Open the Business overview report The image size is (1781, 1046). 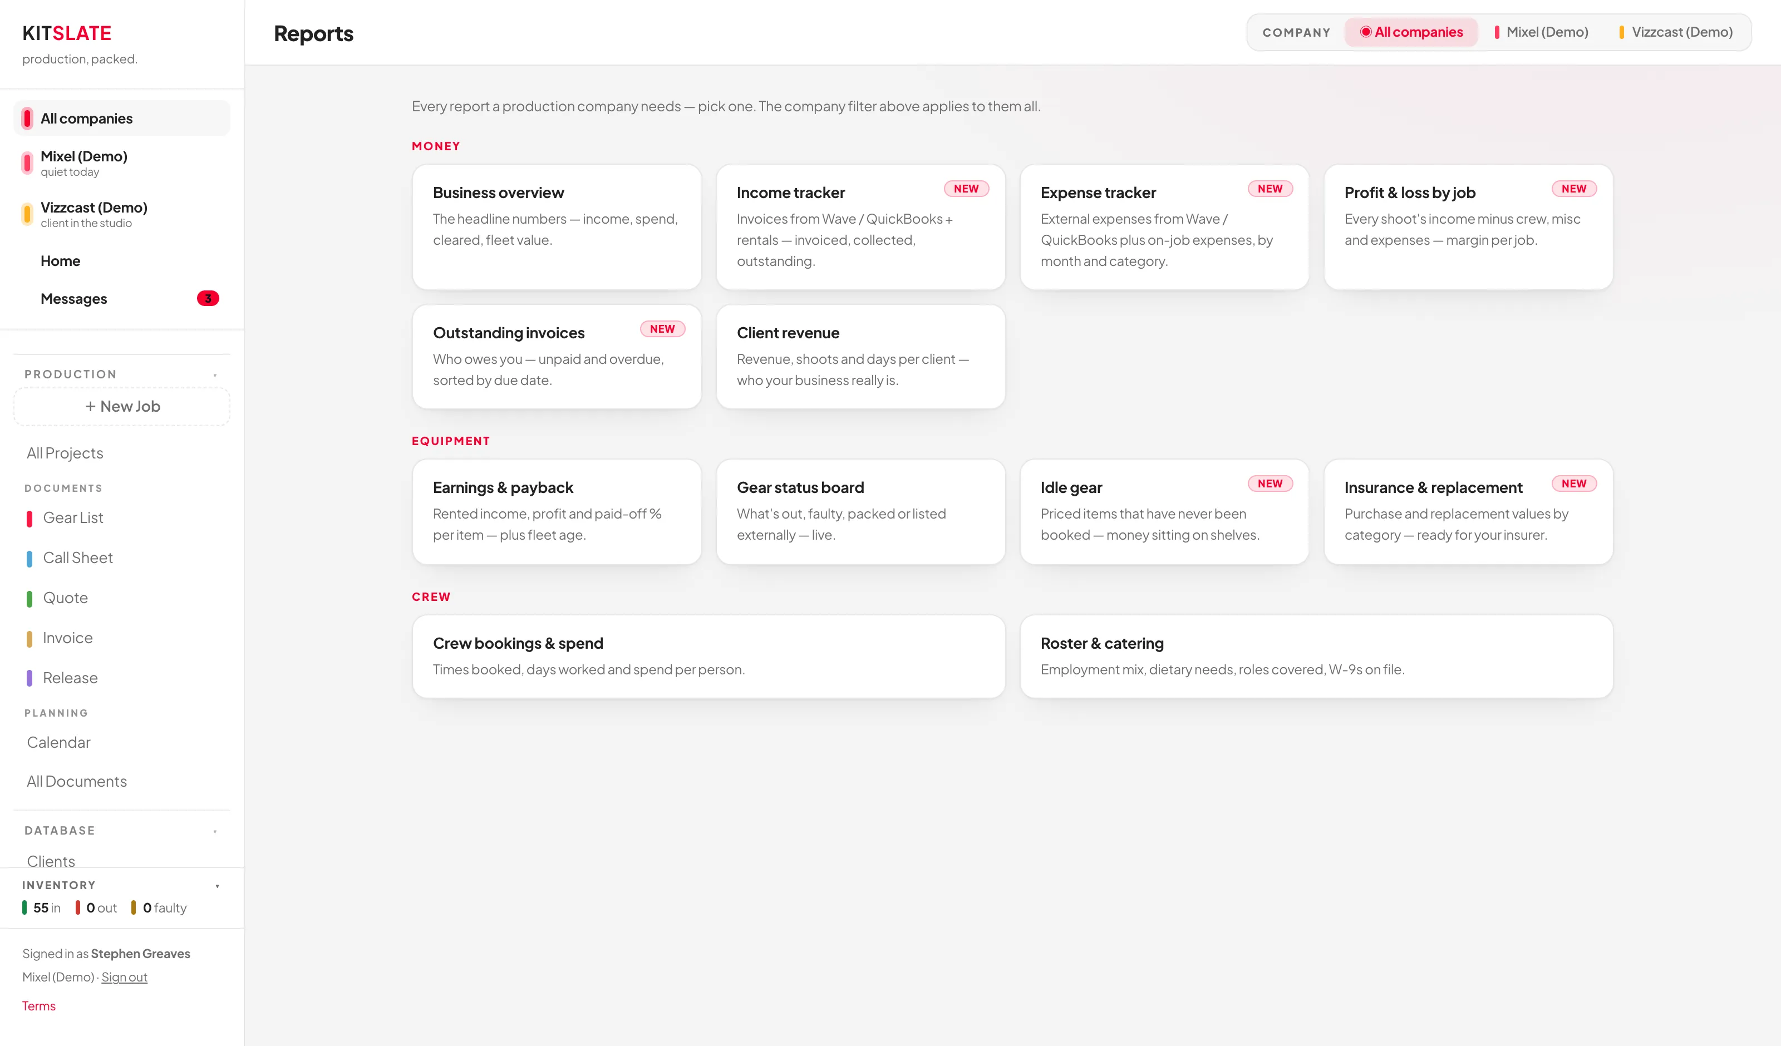(x=557, y=227)
